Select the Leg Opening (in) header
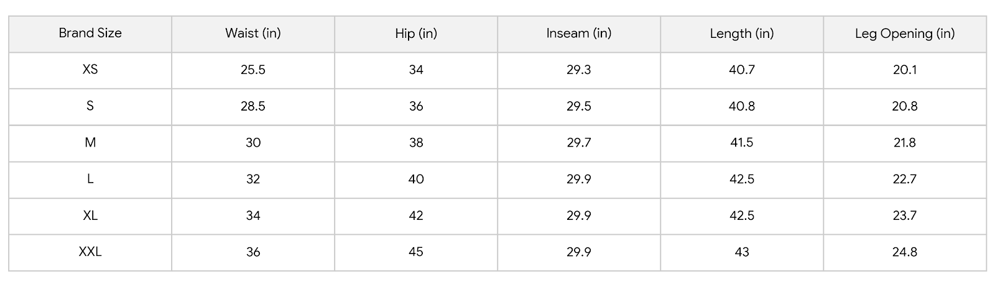 (x=904, y=34)
